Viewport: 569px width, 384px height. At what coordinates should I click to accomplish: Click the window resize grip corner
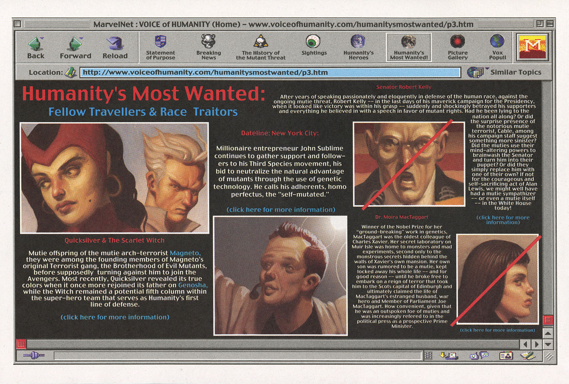click(549, 356)
